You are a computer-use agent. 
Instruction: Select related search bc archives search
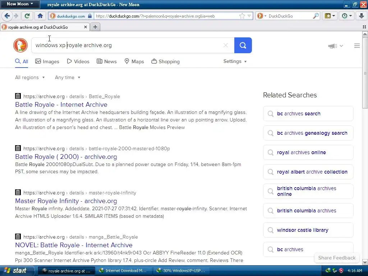pos(308,114)
